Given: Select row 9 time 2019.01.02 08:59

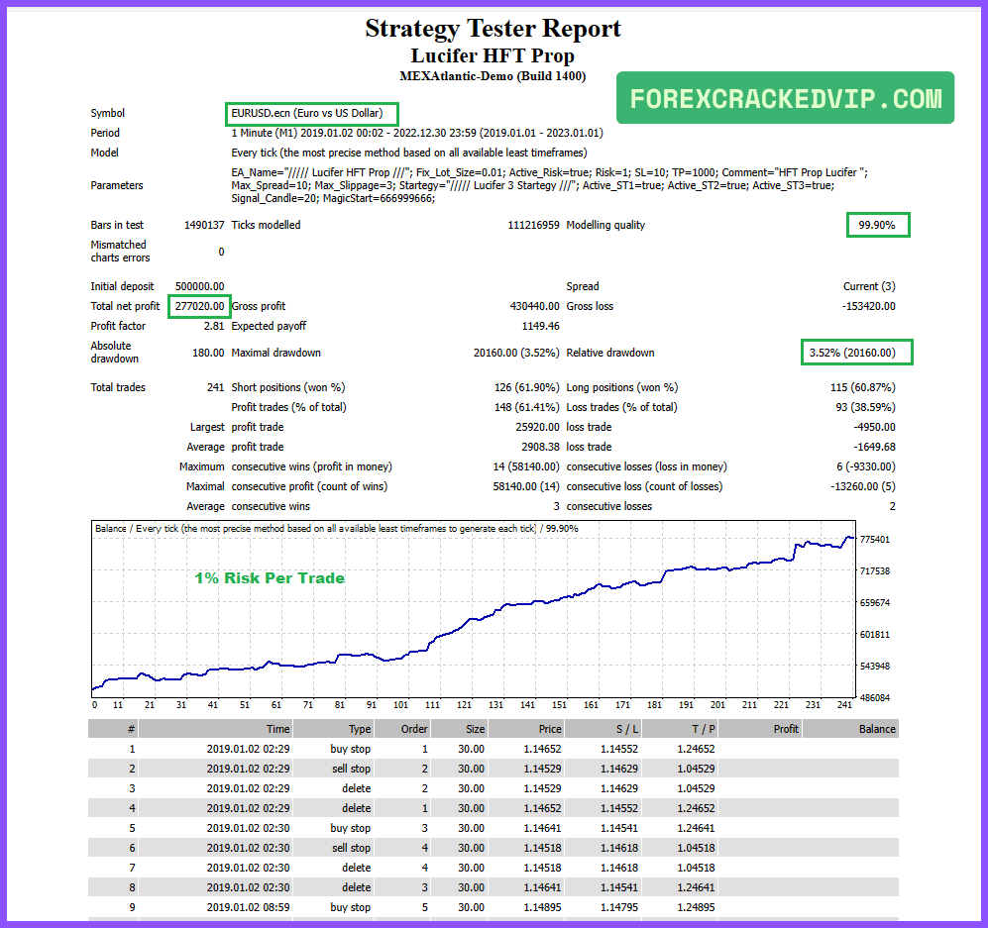Looking at the screenshot, I should coord(249,908).
